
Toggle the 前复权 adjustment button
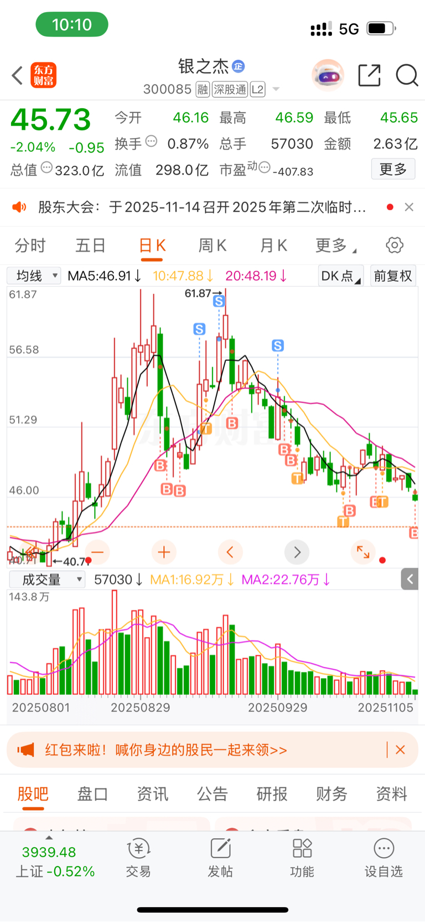point(393,276)
